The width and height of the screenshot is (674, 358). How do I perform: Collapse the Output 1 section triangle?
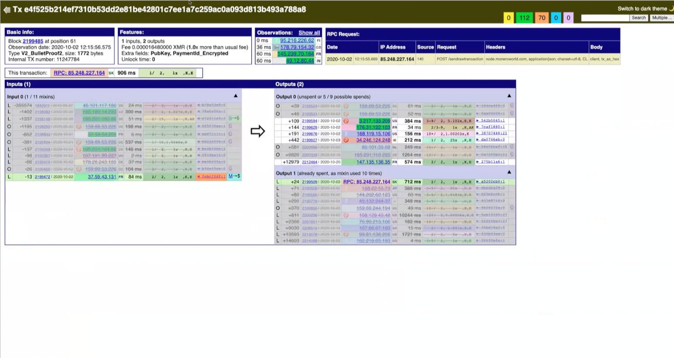tap(509, 172)
